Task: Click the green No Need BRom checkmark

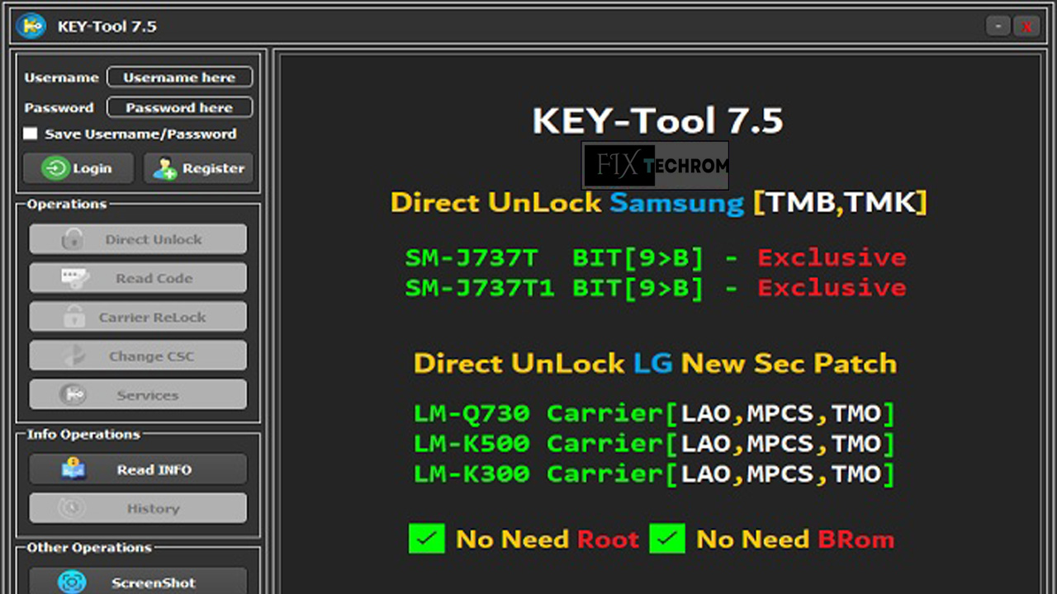Action: tap(667, 539)
